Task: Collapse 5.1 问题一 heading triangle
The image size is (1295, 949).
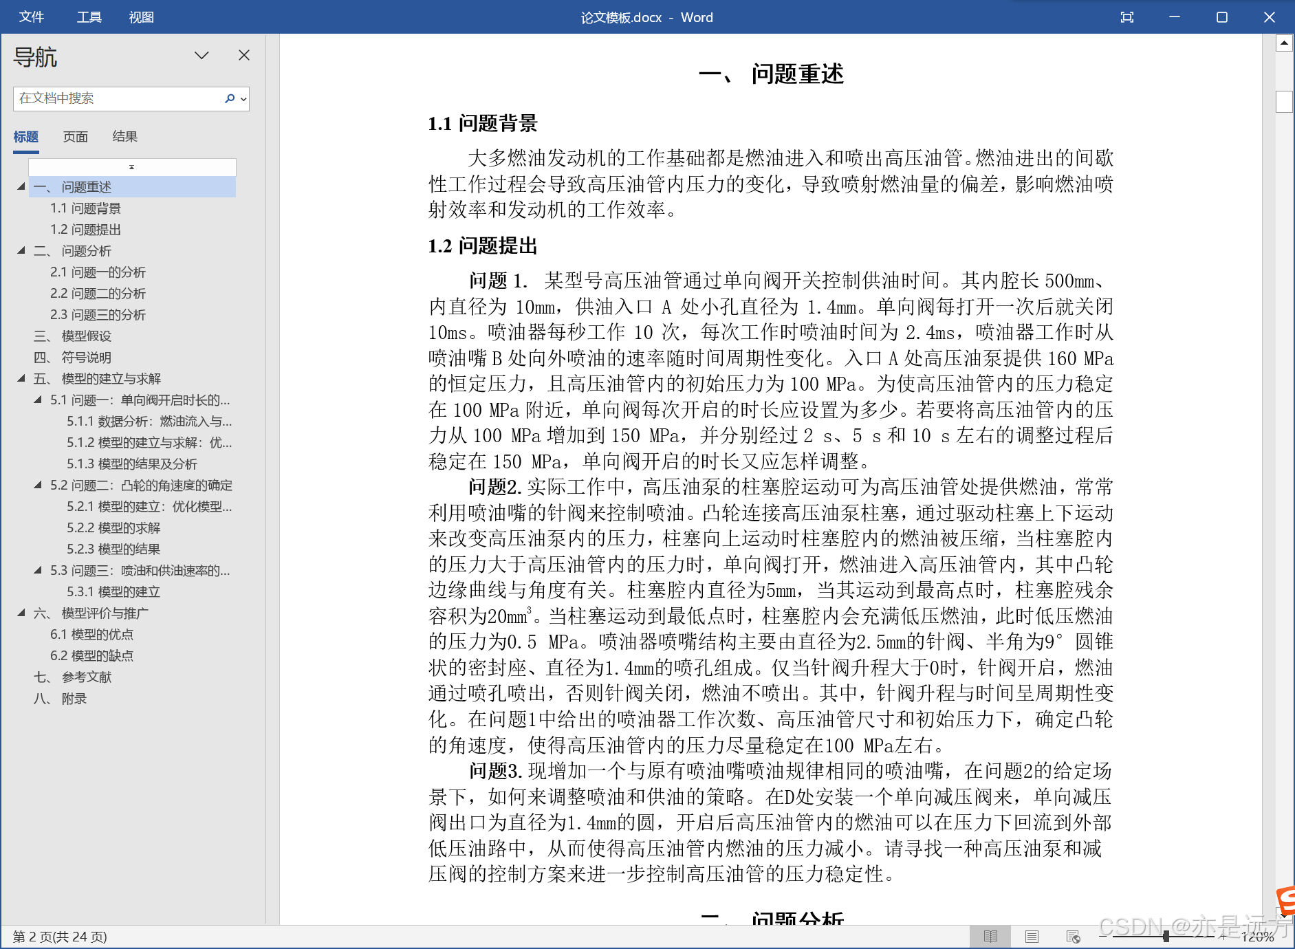Action: (38, 400)
